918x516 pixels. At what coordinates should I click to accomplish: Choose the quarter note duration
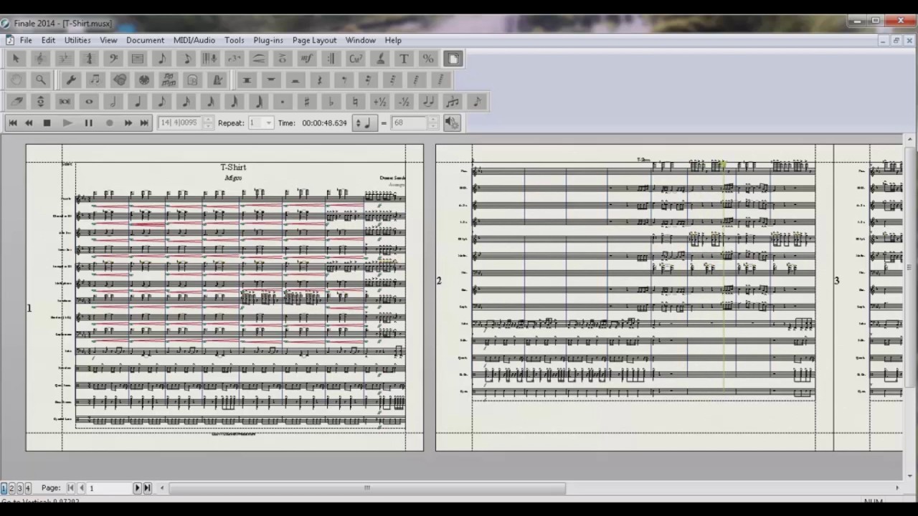138,102
